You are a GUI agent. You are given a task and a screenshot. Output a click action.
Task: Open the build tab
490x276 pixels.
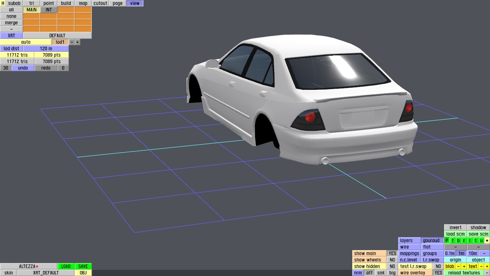66,3
